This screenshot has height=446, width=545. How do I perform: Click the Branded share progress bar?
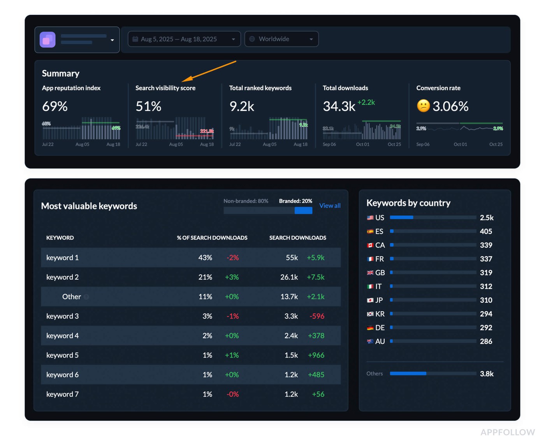(x=304, y=210)
